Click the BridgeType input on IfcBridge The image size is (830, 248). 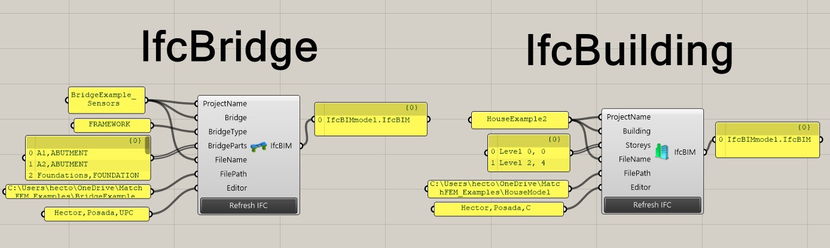tap(226, 131)
